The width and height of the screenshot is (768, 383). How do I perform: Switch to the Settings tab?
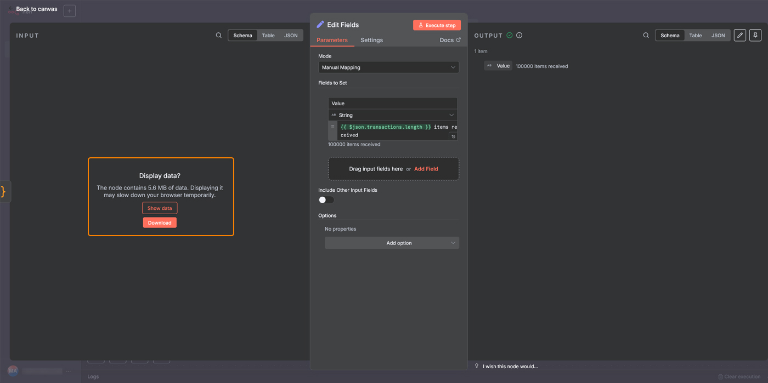coord(371,40)
